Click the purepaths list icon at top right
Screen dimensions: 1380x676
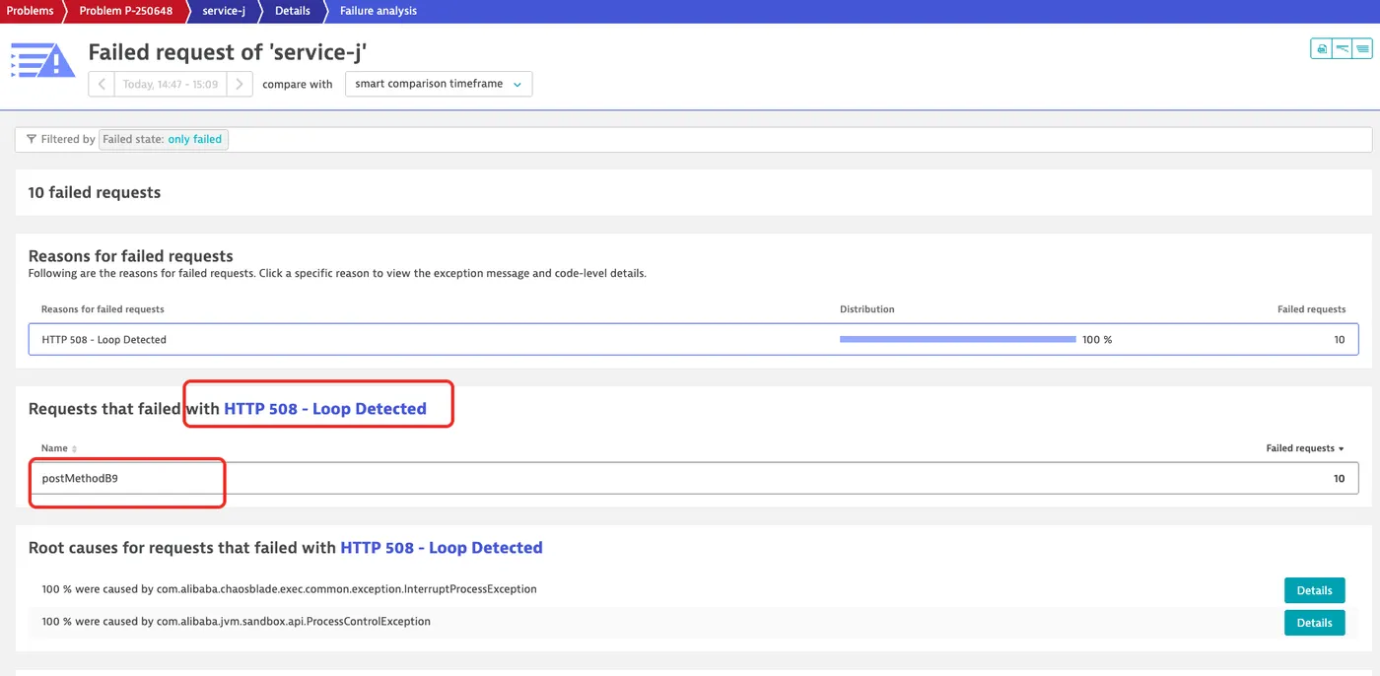point(1362,48)
